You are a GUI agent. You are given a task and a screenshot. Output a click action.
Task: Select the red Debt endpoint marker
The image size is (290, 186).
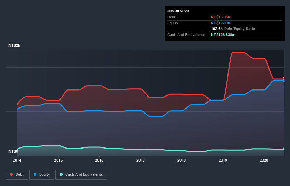click(x=284, y=79)
